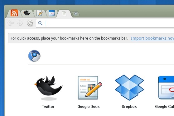Click the bookmarks bar quick access message
This screenshot has width=174, height=116.
69,38
